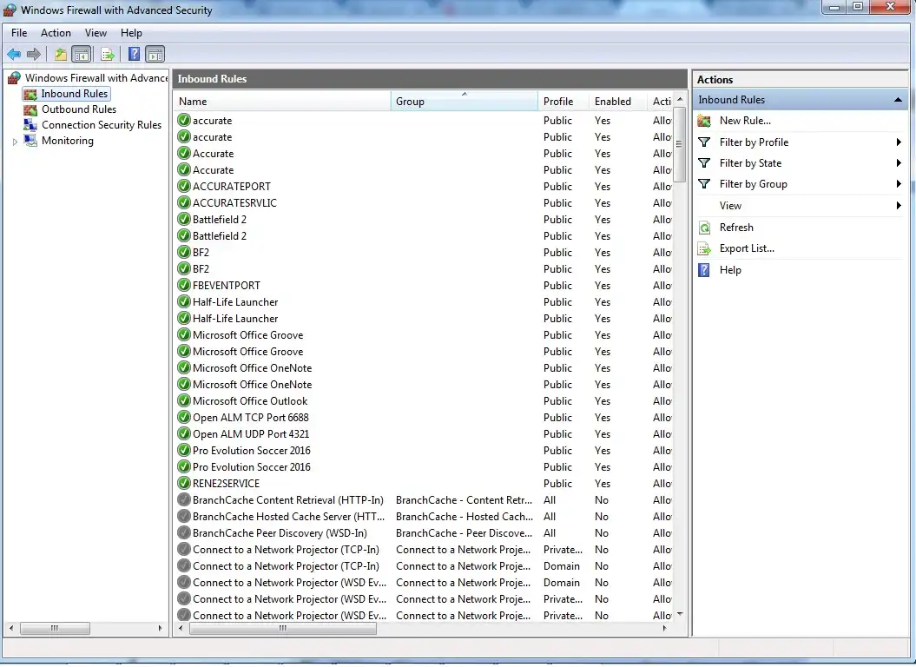
Task: Click the green Refresh icon in Actions pane
Action: coord(704,228)
